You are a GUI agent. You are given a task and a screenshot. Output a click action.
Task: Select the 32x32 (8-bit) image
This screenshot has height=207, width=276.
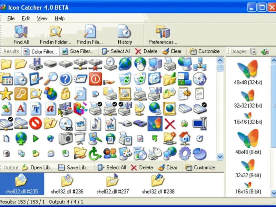[x=248, y=168]
